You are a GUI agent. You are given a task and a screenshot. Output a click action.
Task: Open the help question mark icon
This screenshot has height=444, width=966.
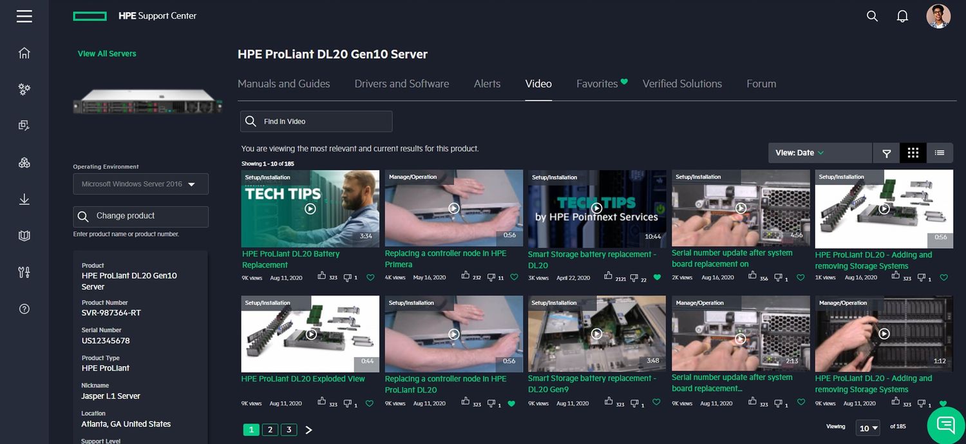[24, 309]
